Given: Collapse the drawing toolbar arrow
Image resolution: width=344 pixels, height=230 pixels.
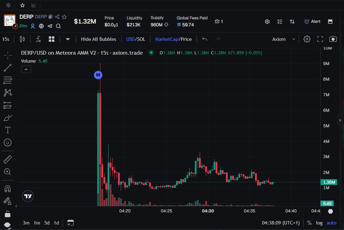Looking at the screenshot, I should 16,206.
